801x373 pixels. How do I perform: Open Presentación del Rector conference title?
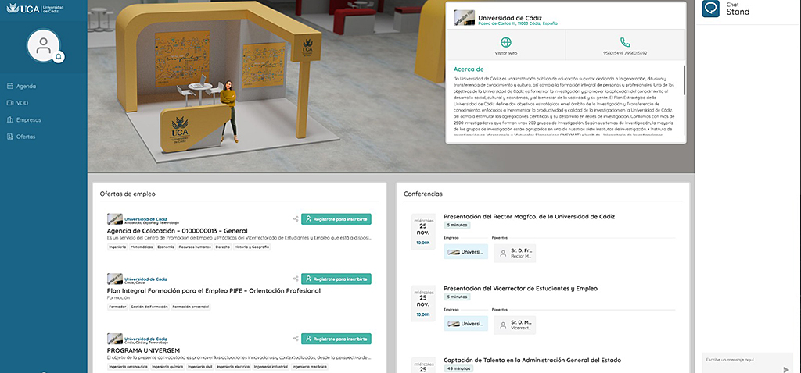tap(529, 216)
